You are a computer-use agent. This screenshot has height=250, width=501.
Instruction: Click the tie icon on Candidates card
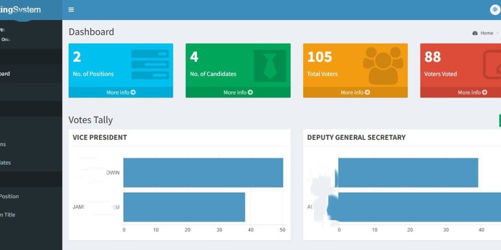(270, 65)
